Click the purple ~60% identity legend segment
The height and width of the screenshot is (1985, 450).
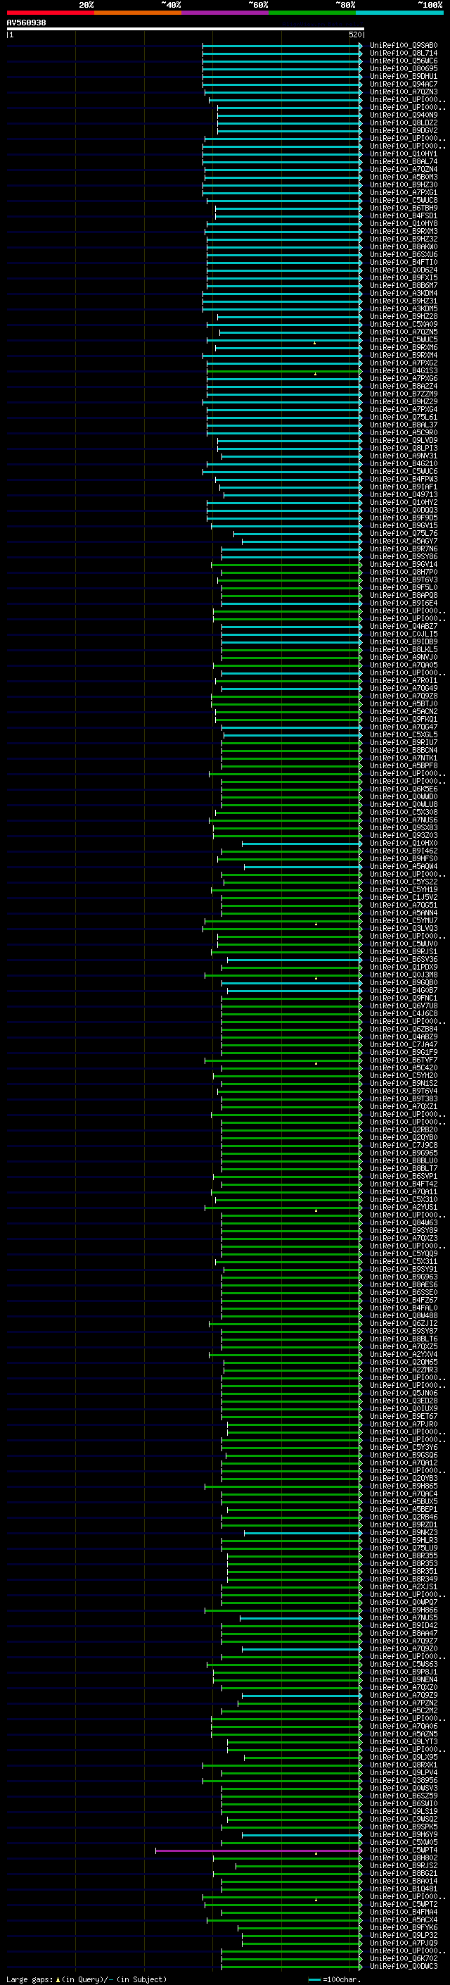pos(224,13)
